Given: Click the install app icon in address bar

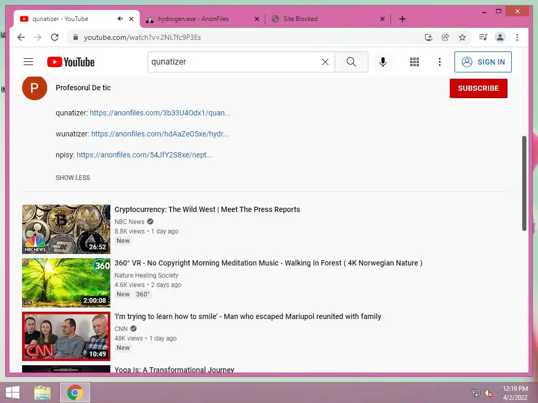Looking at the screenshot, I should pyautogui.click(x=429, y=37).
